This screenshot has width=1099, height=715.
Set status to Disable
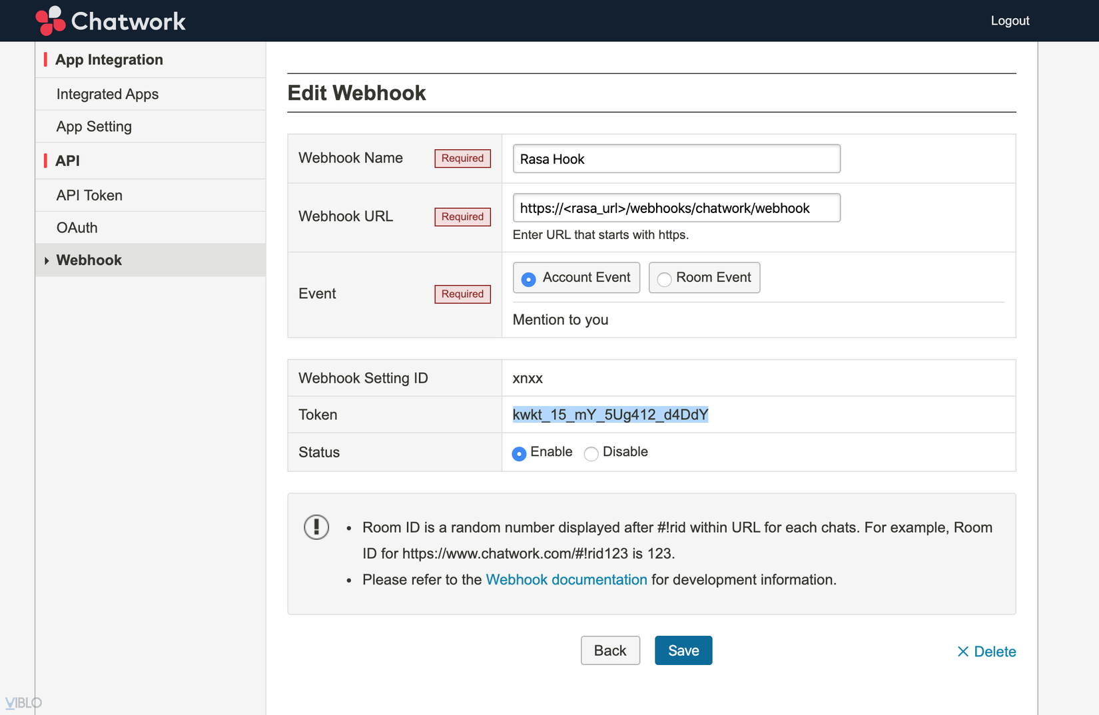pyautogui.click(x=591, y=454)
